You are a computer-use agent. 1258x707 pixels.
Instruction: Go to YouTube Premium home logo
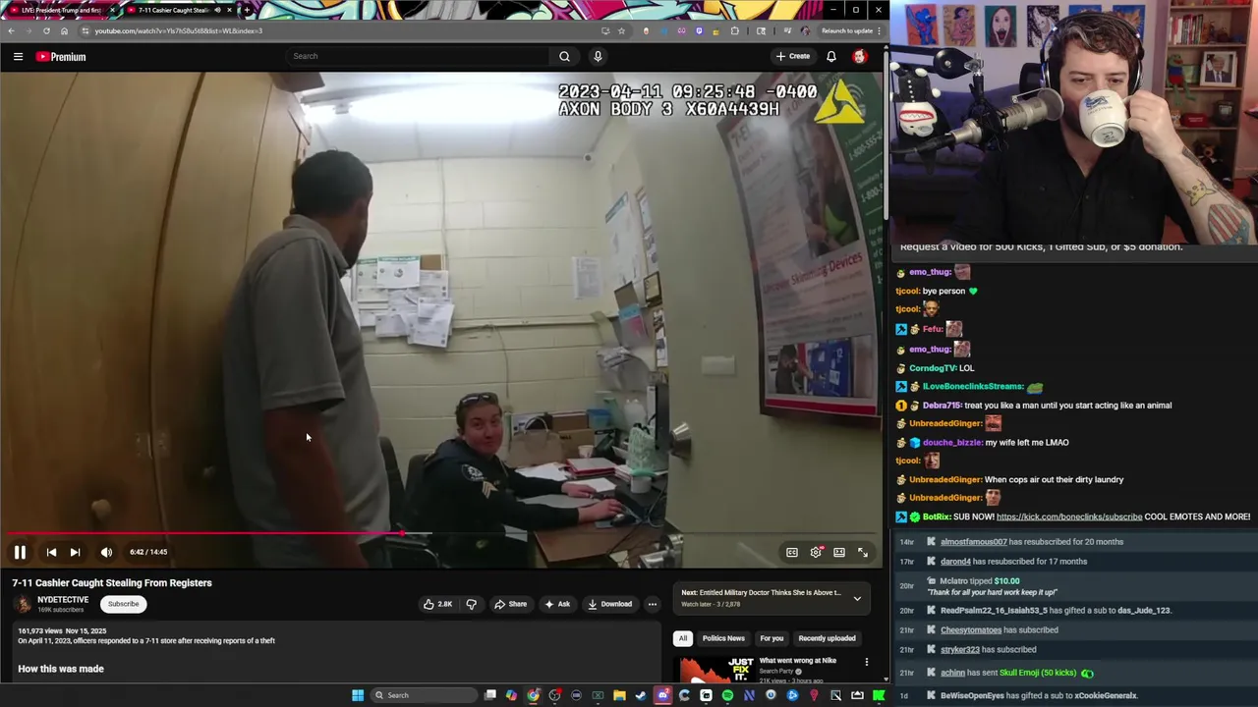[61, 57]
